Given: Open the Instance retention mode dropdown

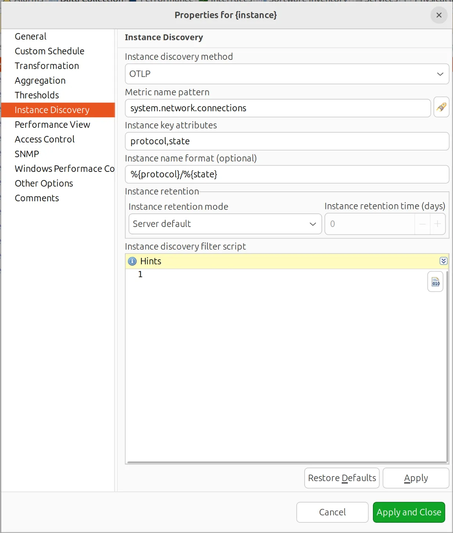Looking at the screenshot, I should 225,224.
